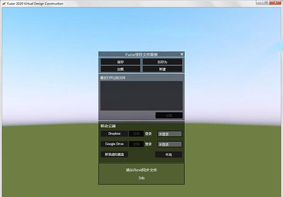Select the Google Drive button
283x197 pixels.
(114, 144)
